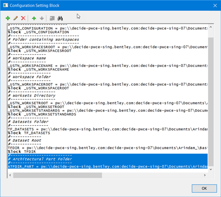This screenshot has width=221, height=197.
Task: Select the _USTN_WORKSPACESROOT assignment line
Action: 108,47
